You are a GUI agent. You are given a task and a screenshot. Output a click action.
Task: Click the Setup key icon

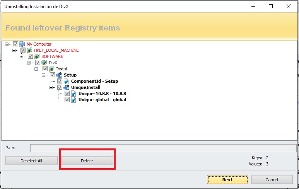pos(59,75)
